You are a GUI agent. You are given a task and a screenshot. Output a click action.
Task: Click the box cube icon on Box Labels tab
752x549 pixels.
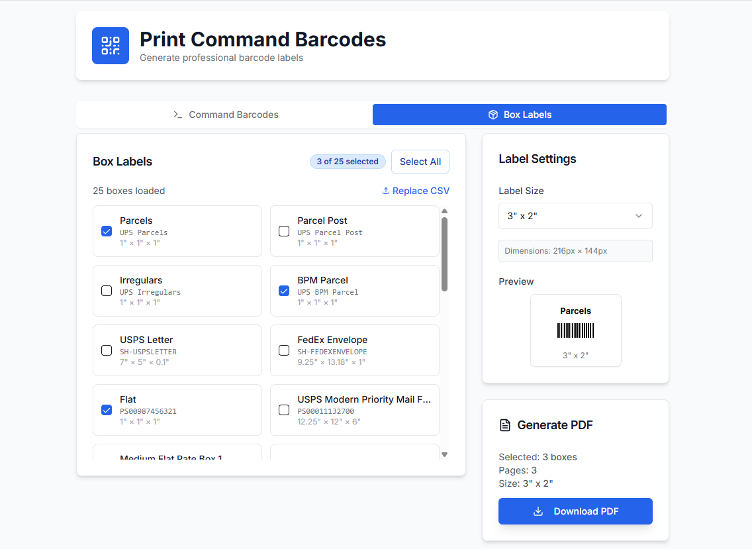(493, 115)
